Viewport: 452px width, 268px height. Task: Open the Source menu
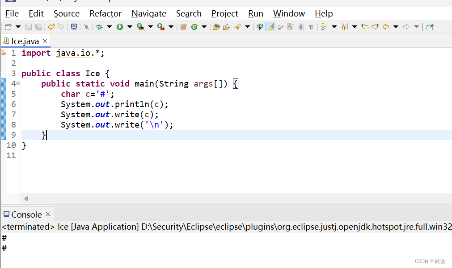66,13
